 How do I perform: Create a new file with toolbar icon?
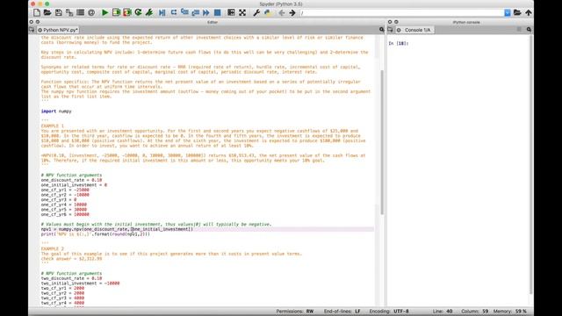click(37, 12)
